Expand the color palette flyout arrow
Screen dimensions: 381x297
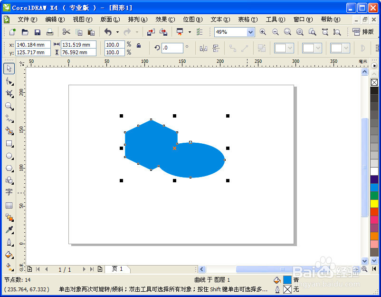tap(374, 66)
